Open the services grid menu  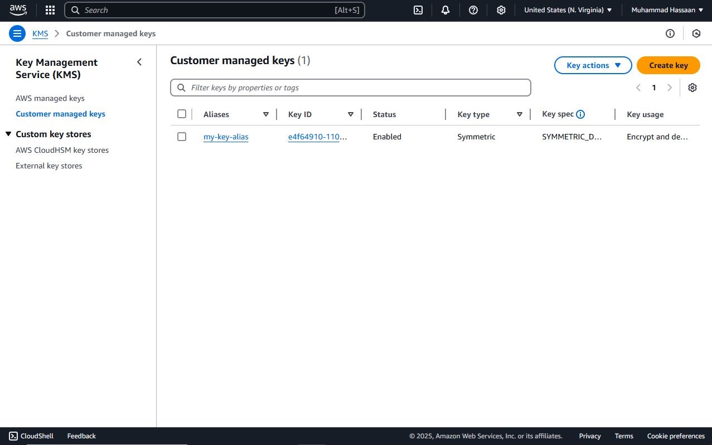point(50,10)
